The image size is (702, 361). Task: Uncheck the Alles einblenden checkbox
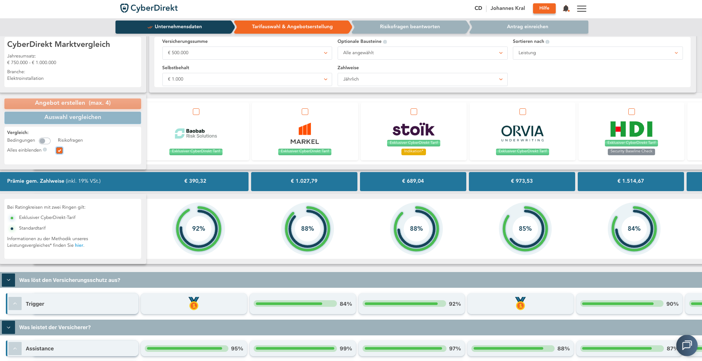pos(59,150)
